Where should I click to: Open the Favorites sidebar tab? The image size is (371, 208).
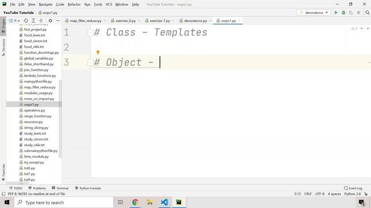pos(3,172)
